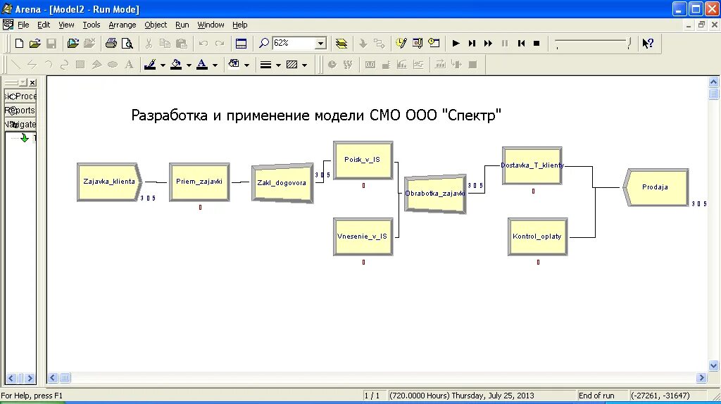Screen dimensions: 721x404
Task: Click the vertical scrollbar down arrow
Action: (714, 366)
